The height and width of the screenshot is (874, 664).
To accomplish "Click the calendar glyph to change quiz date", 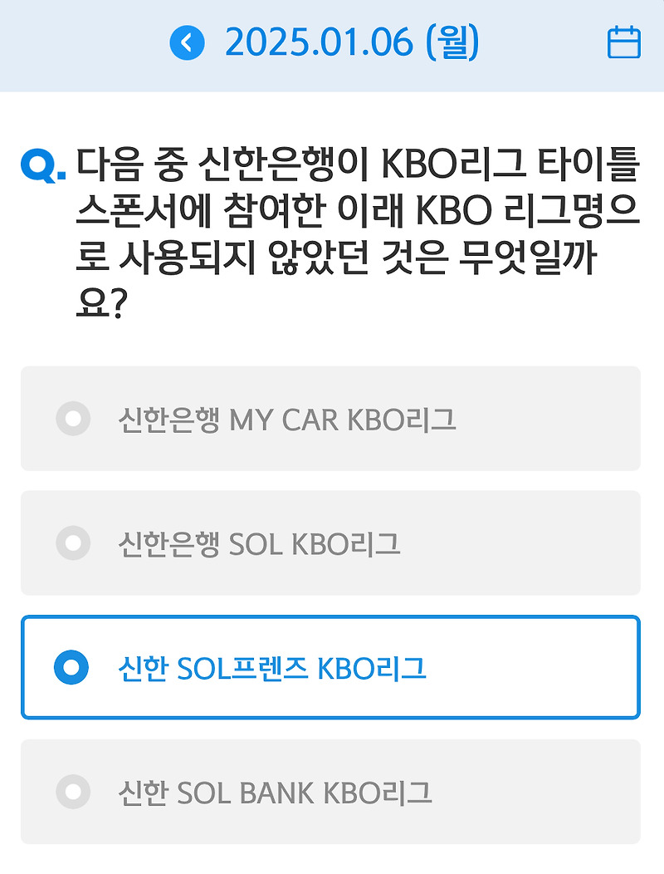I will 624,44.
